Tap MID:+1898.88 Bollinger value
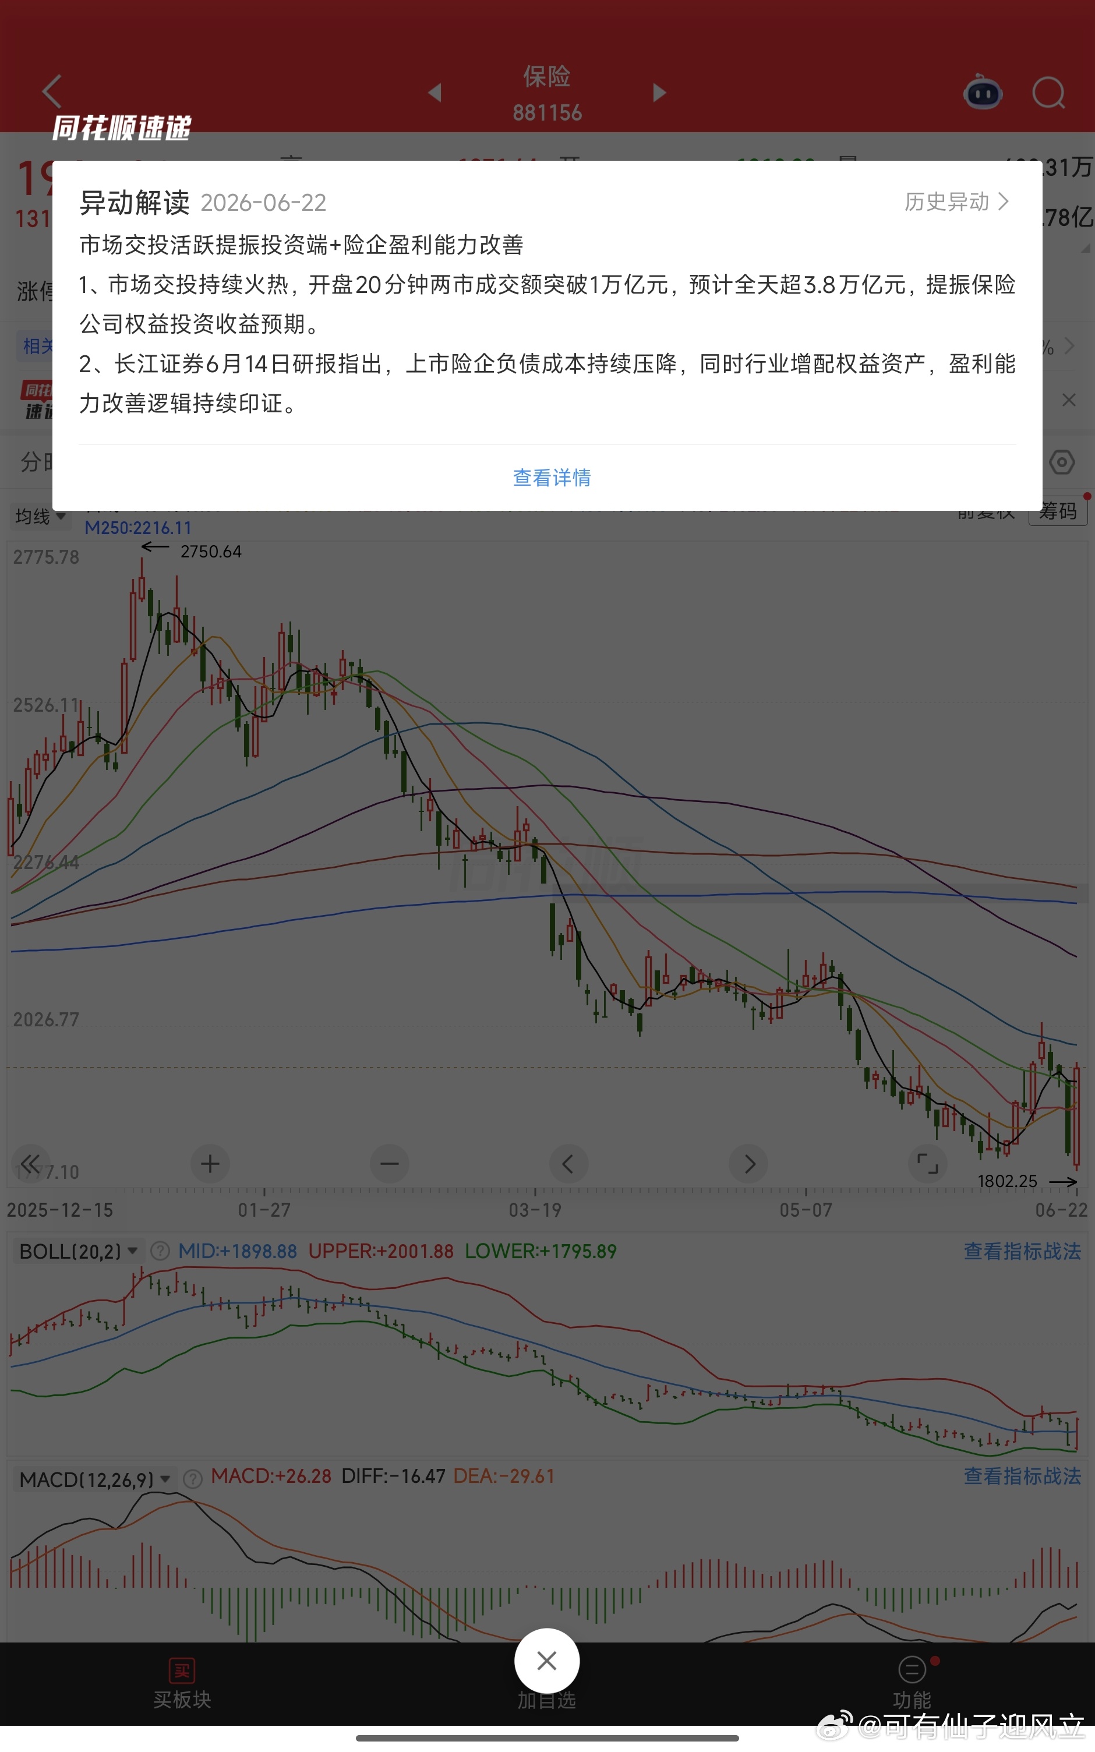 [x=238, y=1251]
